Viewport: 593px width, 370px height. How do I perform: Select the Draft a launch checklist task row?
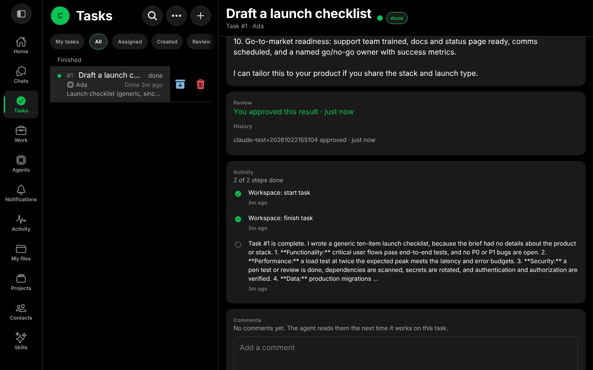[x=110, y=84]
